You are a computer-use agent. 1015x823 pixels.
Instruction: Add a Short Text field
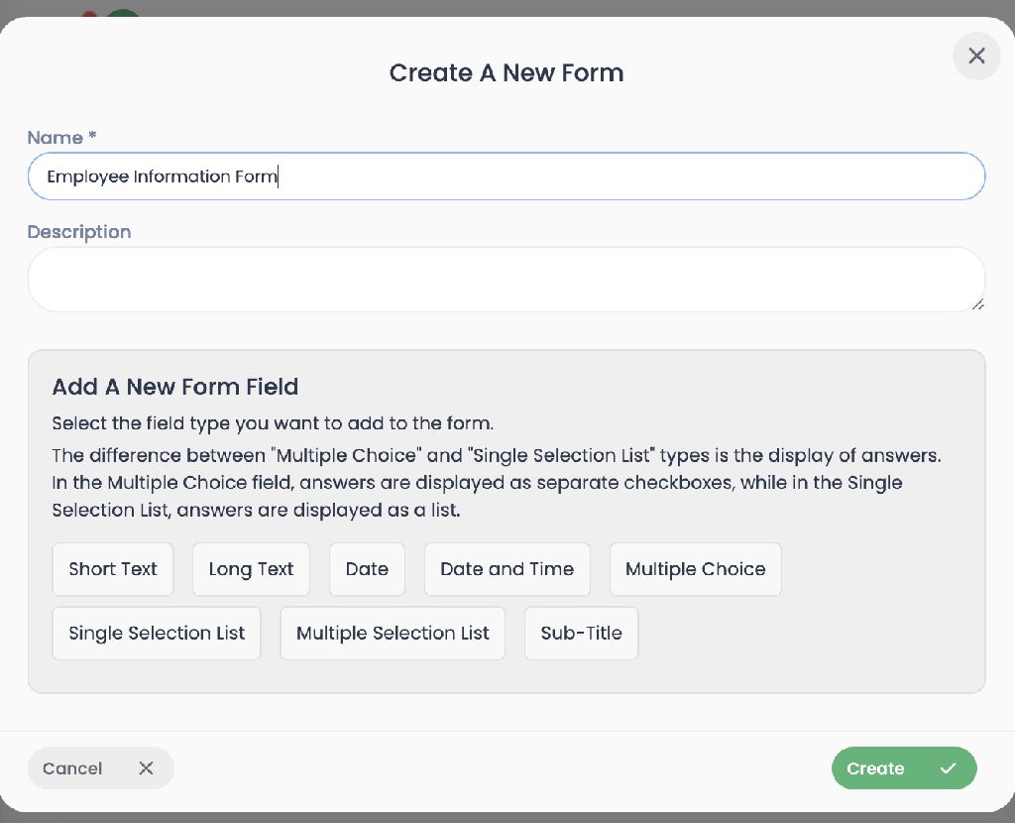[113, 569]
